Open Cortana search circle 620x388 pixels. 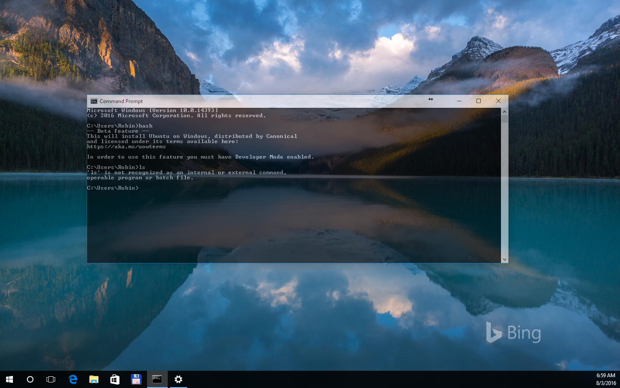30,379
